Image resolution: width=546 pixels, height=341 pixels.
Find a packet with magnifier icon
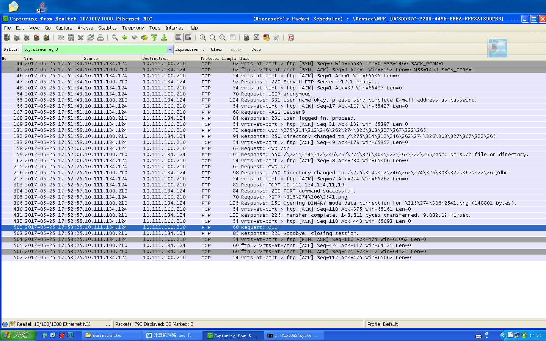pyautogui.click(x=115, y=38)
